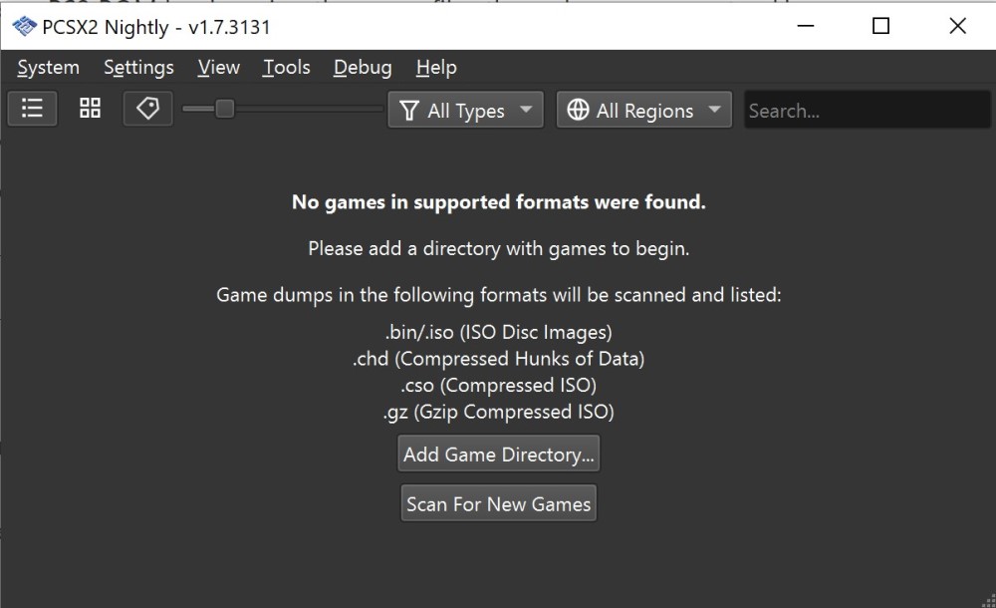Screen dimensions: 996x608
Task: Toggle list view display mode
Action: click(31, 108)
